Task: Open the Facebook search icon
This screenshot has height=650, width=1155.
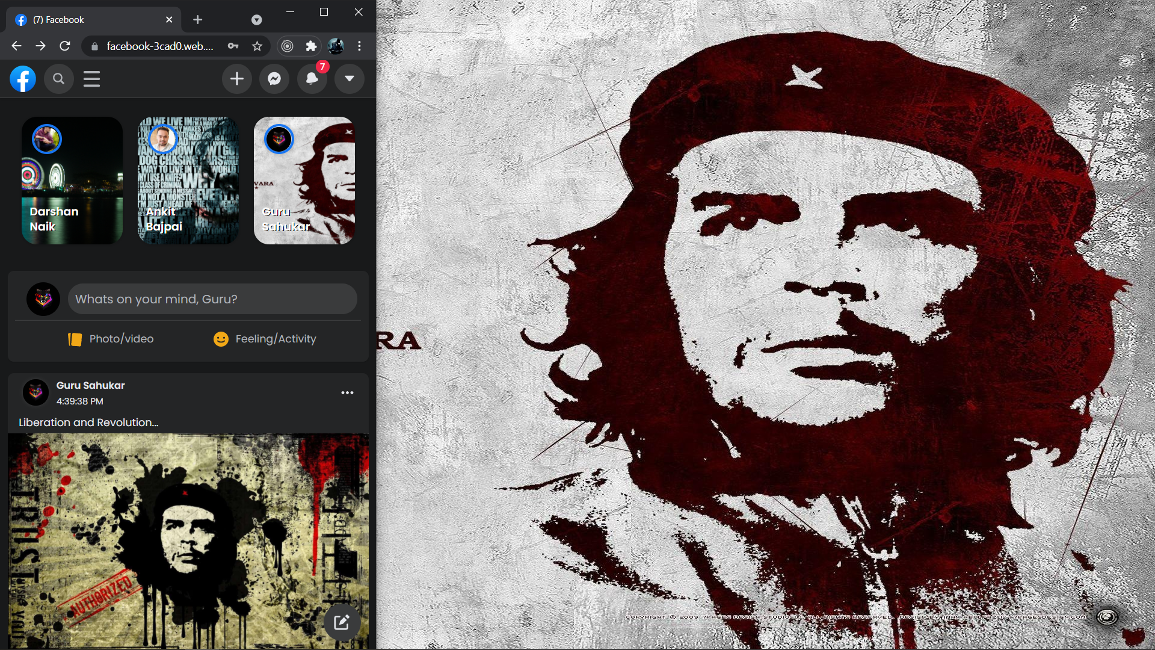Action: click(58, 79)
